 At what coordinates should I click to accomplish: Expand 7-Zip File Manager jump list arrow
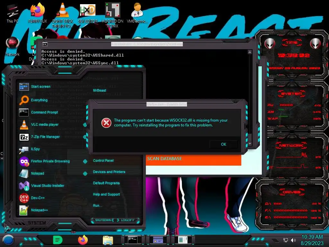pos(85,137)
